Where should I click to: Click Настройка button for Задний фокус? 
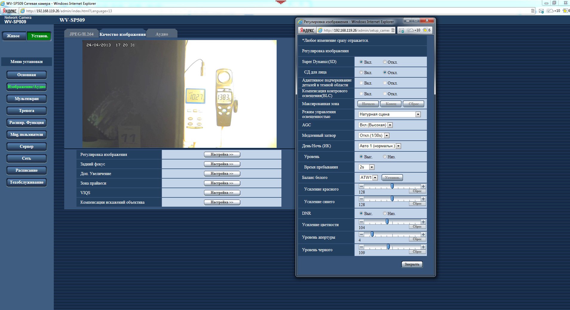(x=222, y=164)
